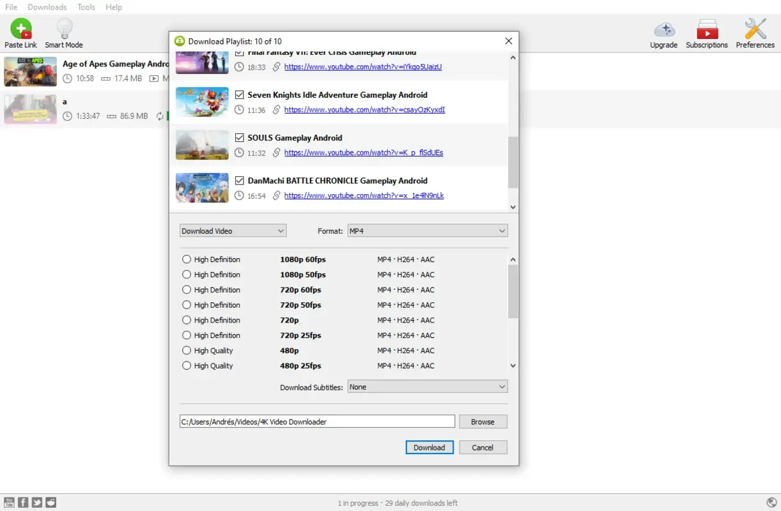Image resolution: width=781 pixels, height=511 pixels.
Task: Open the Download Subtitles dropdown
Action: pos(427,386)
